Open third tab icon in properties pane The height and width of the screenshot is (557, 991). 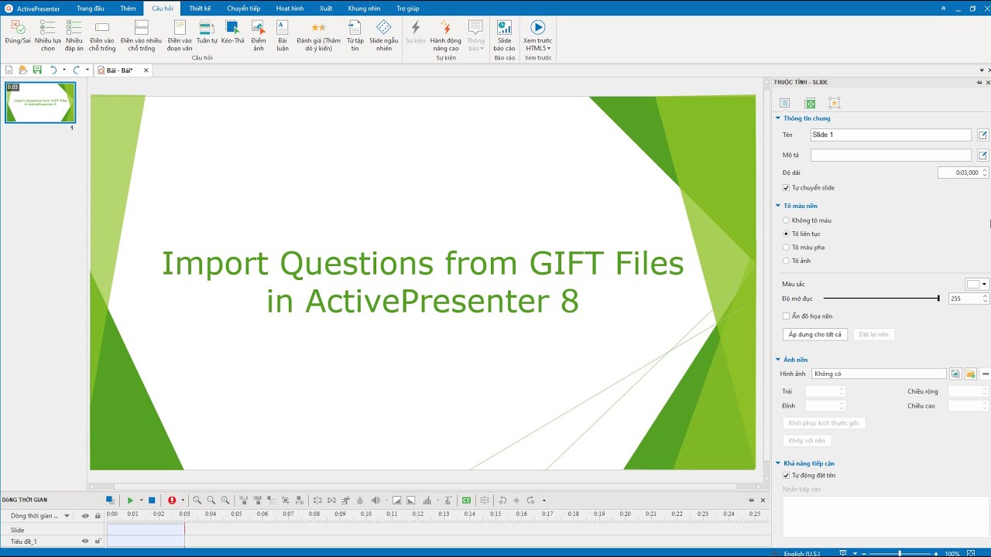834,103
